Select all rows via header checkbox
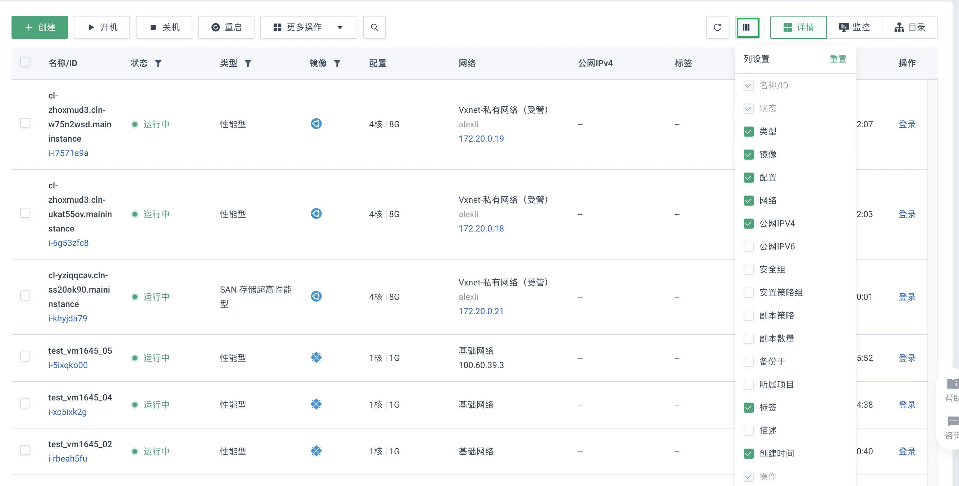The height and width of the screenshot is (486, 959). click(25, 62)
